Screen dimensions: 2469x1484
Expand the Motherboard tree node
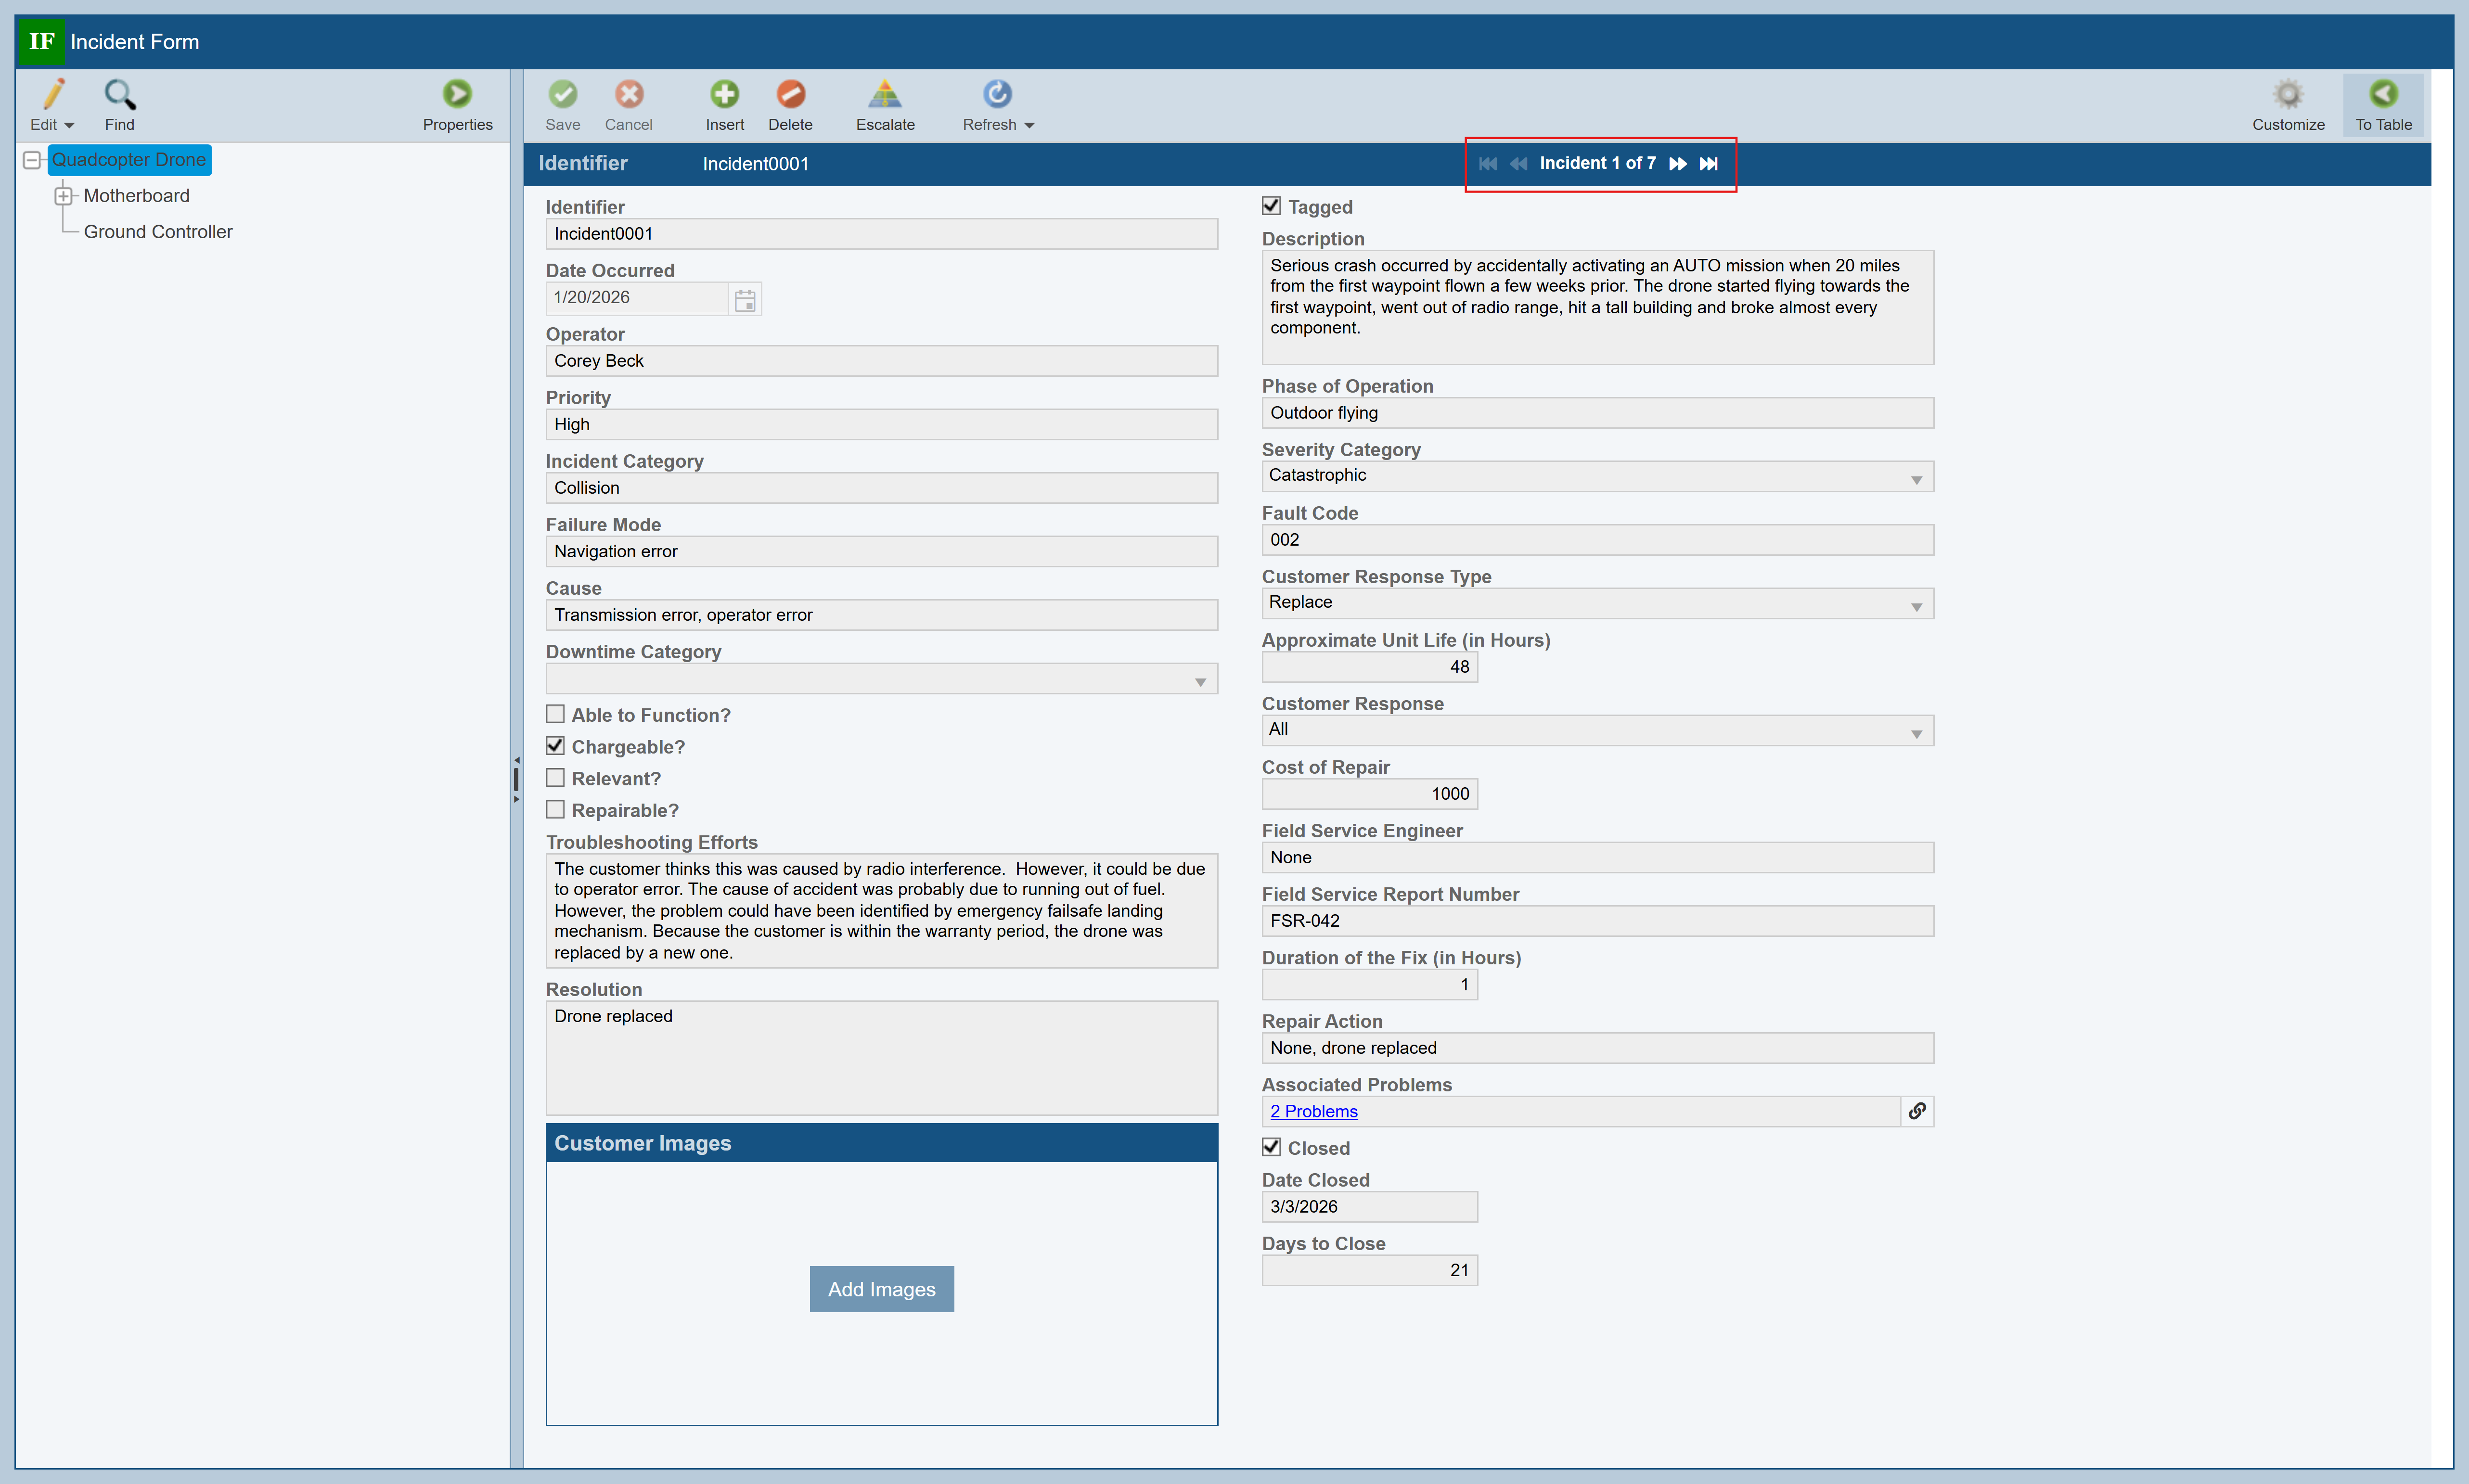(63, 196)
